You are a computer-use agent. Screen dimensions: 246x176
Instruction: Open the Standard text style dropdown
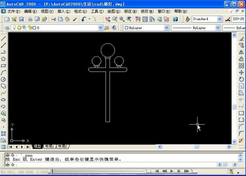click(x=220, y=19)
